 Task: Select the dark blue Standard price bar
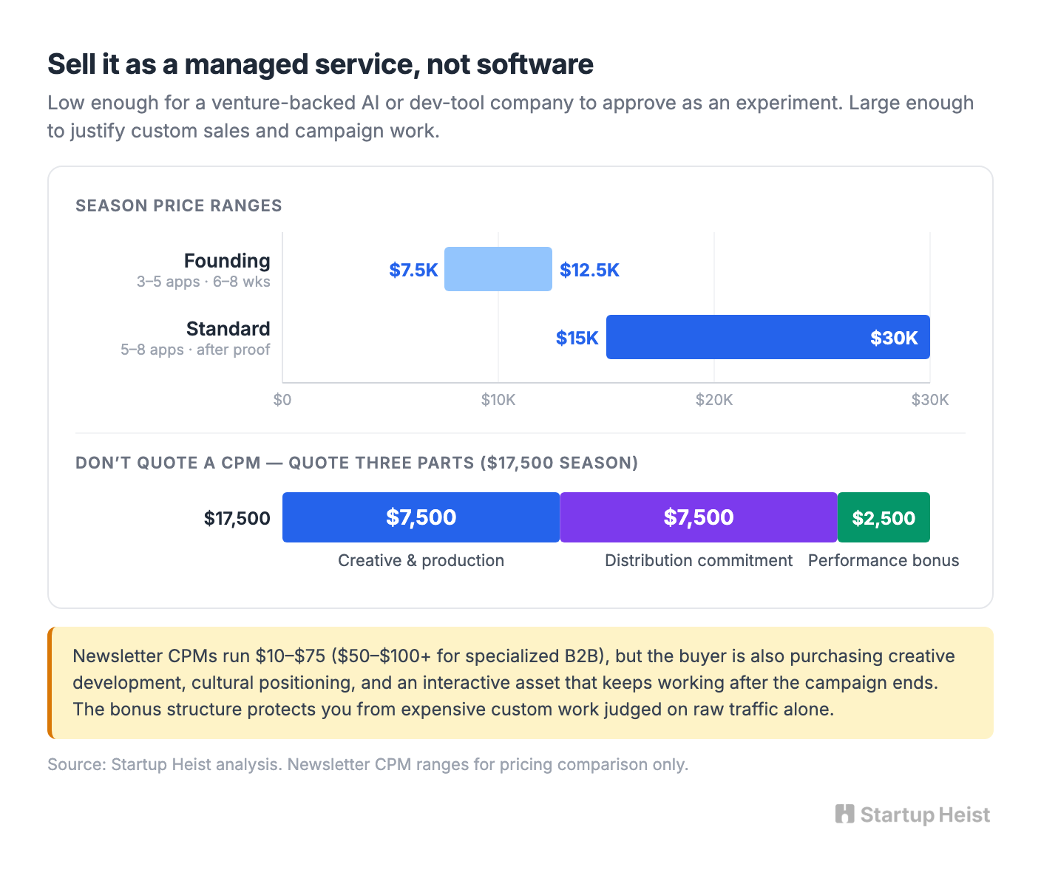coord(768,337)
